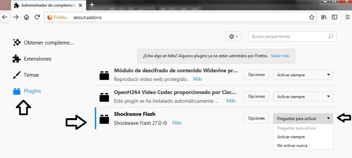
Task: Go forward with the forward arrow
Action: 16,17
